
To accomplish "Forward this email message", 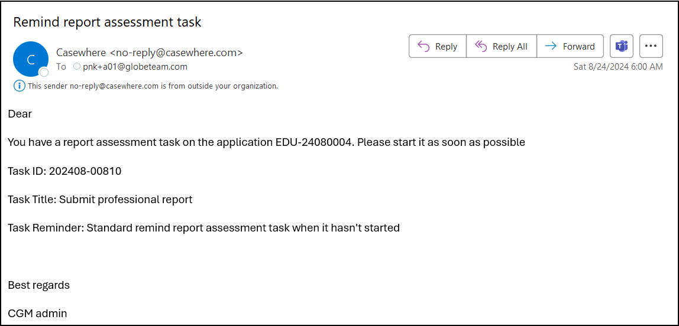I will [570, 46].
